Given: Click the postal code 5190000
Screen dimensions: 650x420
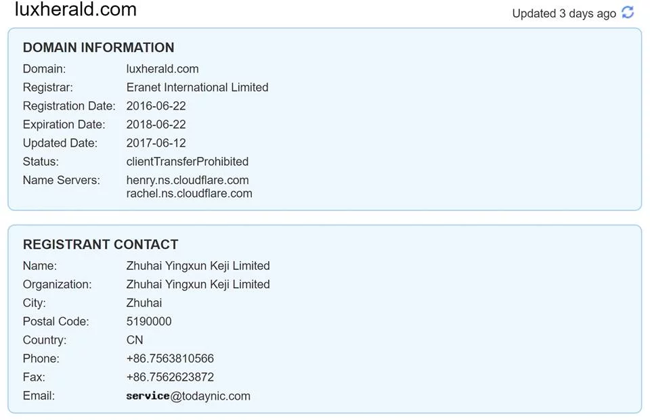Looking at the screenshot, I should click(x=149, y=321).
